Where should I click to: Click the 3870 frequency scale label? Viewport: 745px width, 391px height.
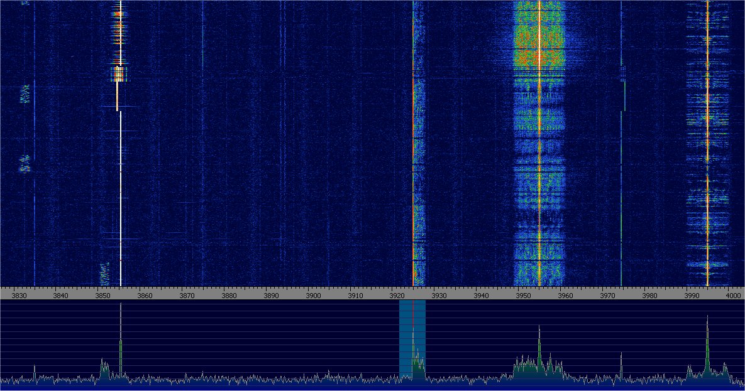187,296
